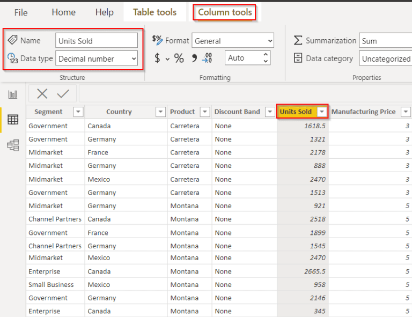Viewport: 412px width, 317px height.
Task: Click Units Sold cell 958
Action: point(303,285)
